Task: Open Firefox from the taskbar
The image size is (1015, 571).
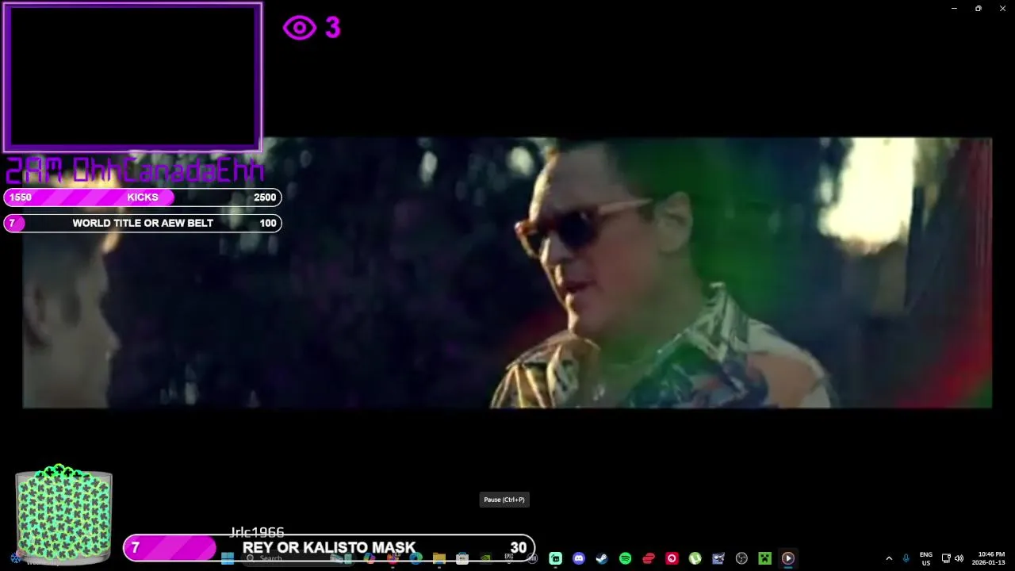Action: (x=393, y=558)
